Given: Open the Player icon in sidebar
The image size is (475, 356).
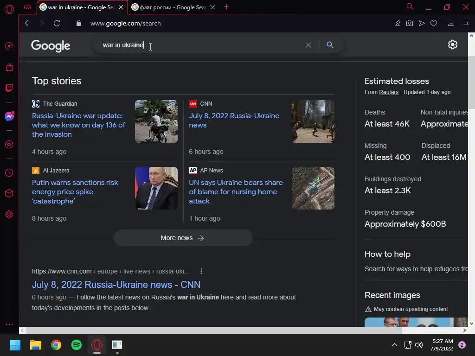Looking at the screenshot, I should [9, 145].
